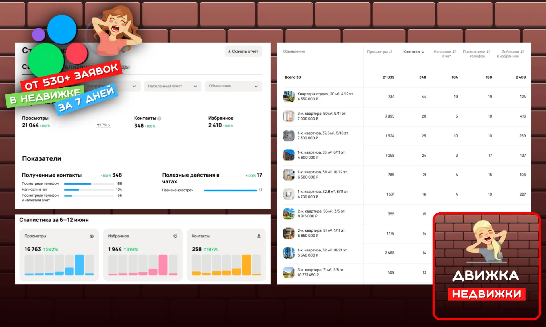Expand the partly hidden Категория dropdown chevron
546x327 pixels.
(134, 86)
